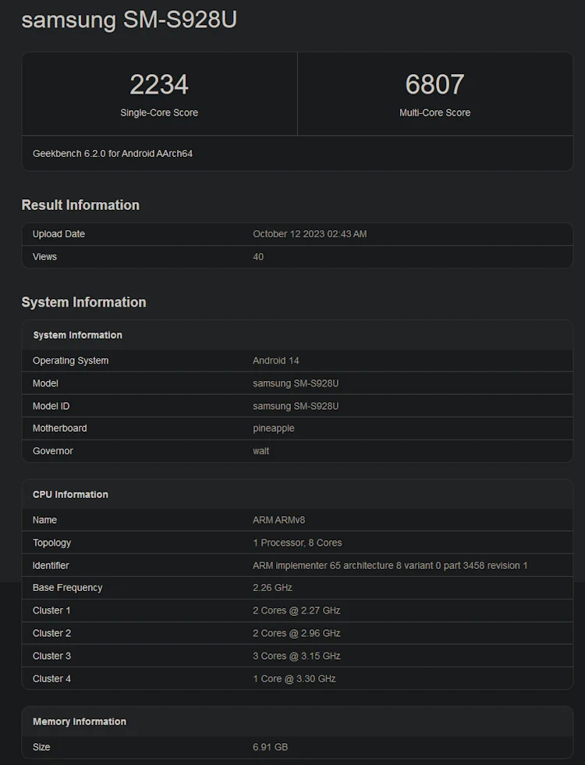Select the 1 Core @ 3.30 GHz value
The width and height of the screenshot is (585, 765).
(x=295, y=678)
